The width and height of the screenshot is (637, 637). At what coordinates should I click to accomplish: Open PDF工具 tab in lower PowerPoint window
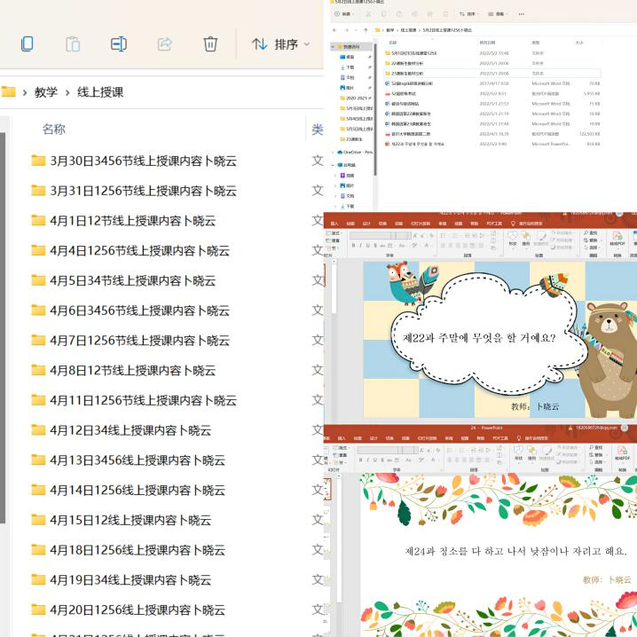(501, 438)
